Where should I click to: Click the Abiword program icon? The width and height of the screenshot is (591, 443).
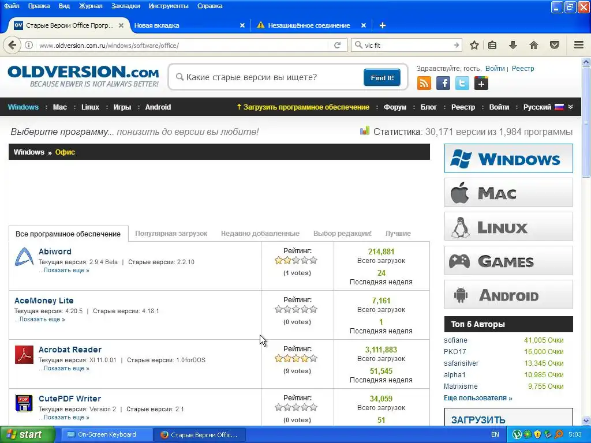24,257
